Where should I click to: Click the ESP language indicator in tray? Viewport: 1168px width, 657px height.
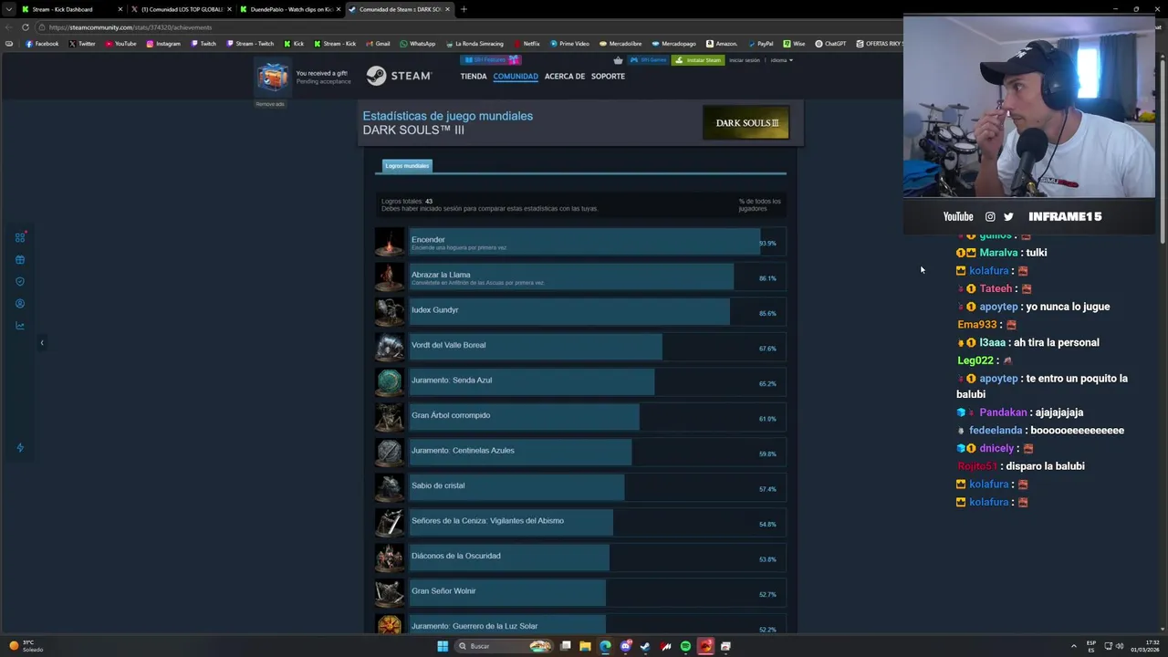pyautogui.click(x=1091, y=646)
